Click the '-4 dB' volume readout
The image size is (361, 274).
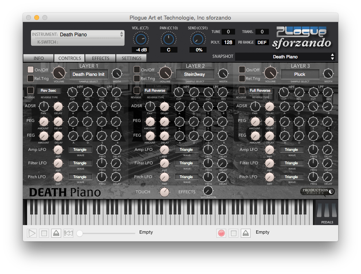click(141, 50)
